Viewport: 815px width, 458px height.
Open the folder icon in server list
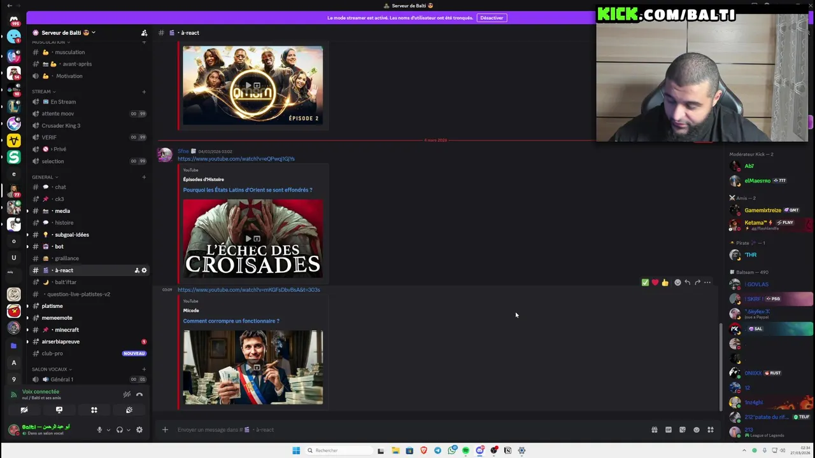coord(14,345)
